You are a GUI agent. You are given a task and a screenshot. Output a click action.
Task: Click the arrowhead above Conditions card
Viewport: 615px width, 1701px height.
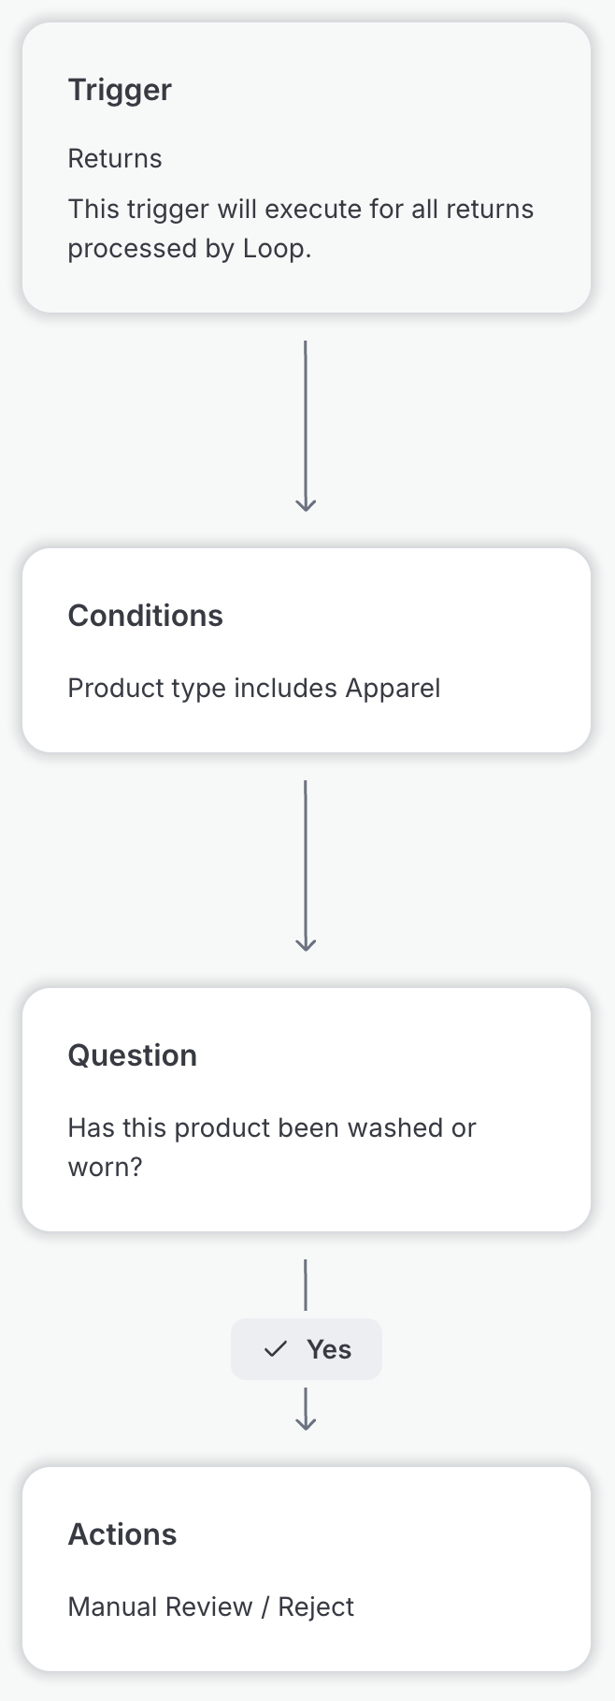(306, 505)
